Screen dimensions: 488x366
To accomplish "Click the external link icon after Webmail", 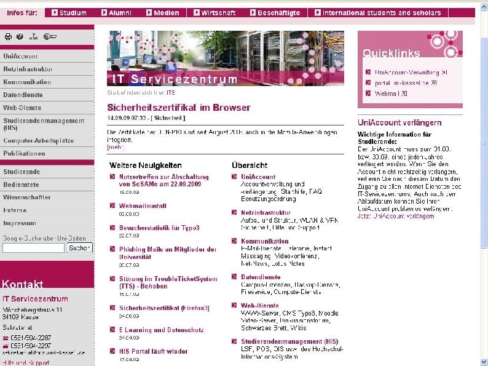I will [404, 93].
